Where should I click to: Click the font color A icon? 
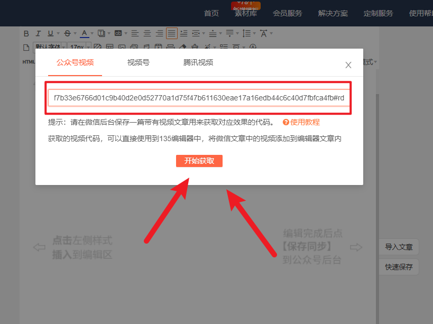[x=85, y=34]
